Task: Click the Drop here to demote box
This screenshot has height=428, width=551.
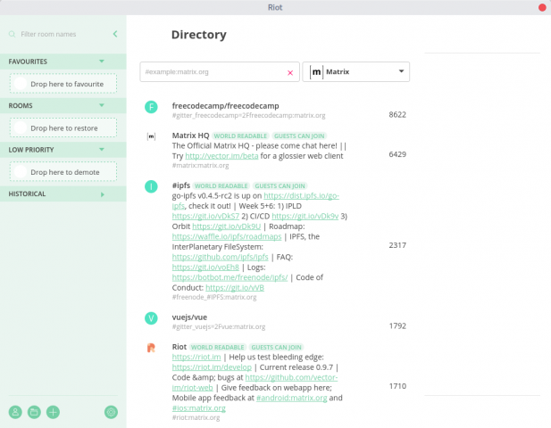Action: click(x=63, y=171)
